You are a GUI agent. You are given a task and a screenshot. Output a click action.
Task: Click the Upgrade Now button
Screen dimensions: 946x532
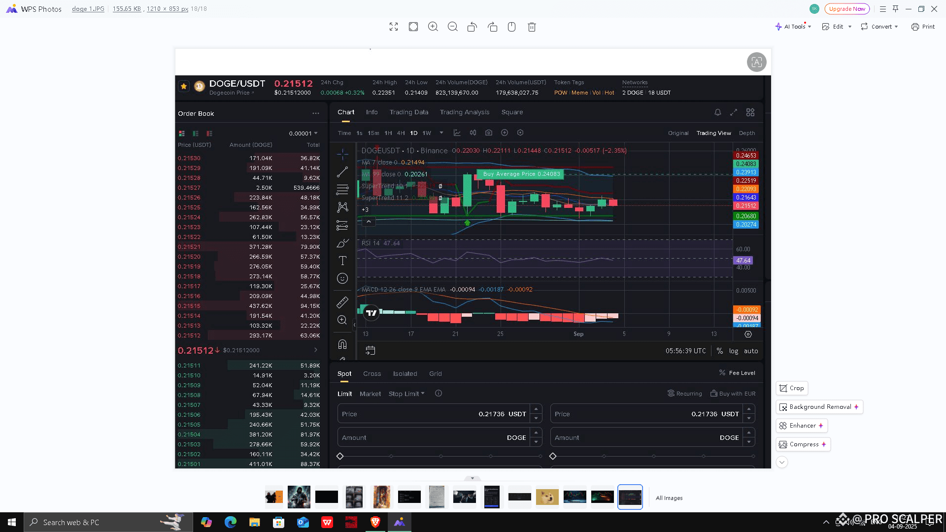click(847, 9)
